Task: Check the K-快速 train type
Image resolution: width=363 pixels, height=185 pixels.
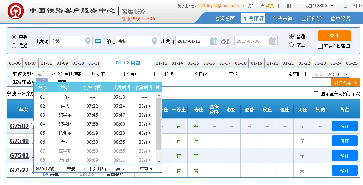Action: 191,74
